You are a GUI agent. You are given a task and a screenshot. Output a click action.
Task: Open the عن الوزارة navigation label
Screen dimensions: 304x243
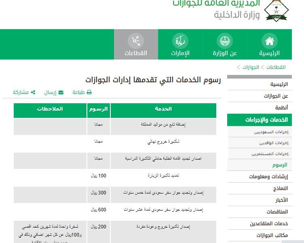(x=225, y=53)
